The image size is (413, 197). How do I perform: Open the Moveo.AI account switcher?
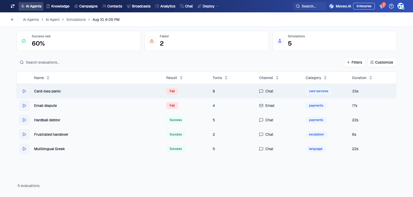tap(340, 6)
